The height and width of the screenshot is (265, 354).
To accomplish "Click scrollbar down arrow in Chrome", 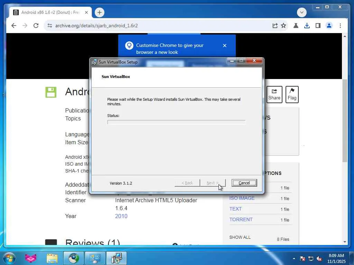I will [x=345, y=242].
